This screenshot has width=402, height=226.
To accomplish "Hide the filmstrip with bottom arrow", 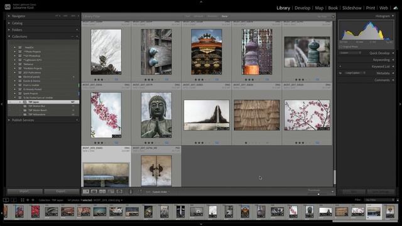I will coord(201,224).
